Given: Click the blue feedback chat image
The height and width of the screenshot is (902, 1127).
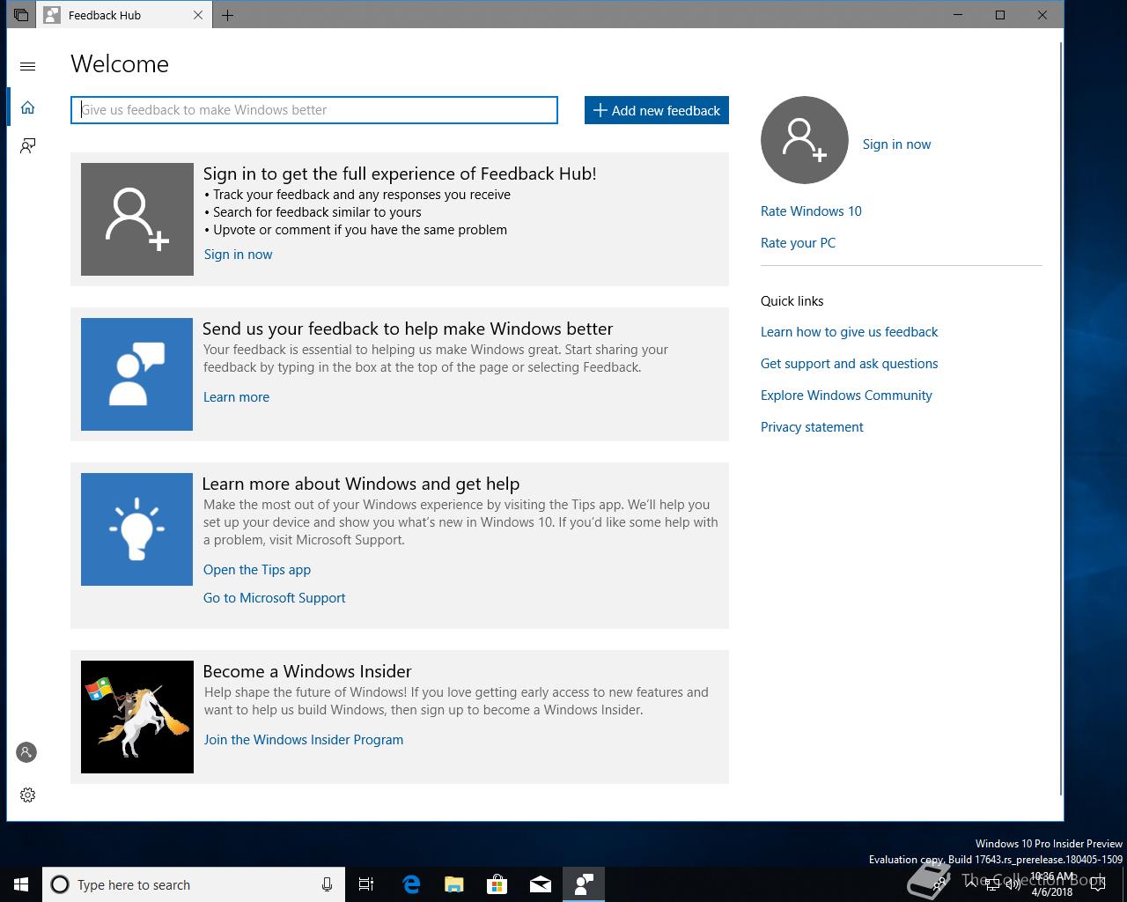Looking at the screenshot, I should 136,374.
